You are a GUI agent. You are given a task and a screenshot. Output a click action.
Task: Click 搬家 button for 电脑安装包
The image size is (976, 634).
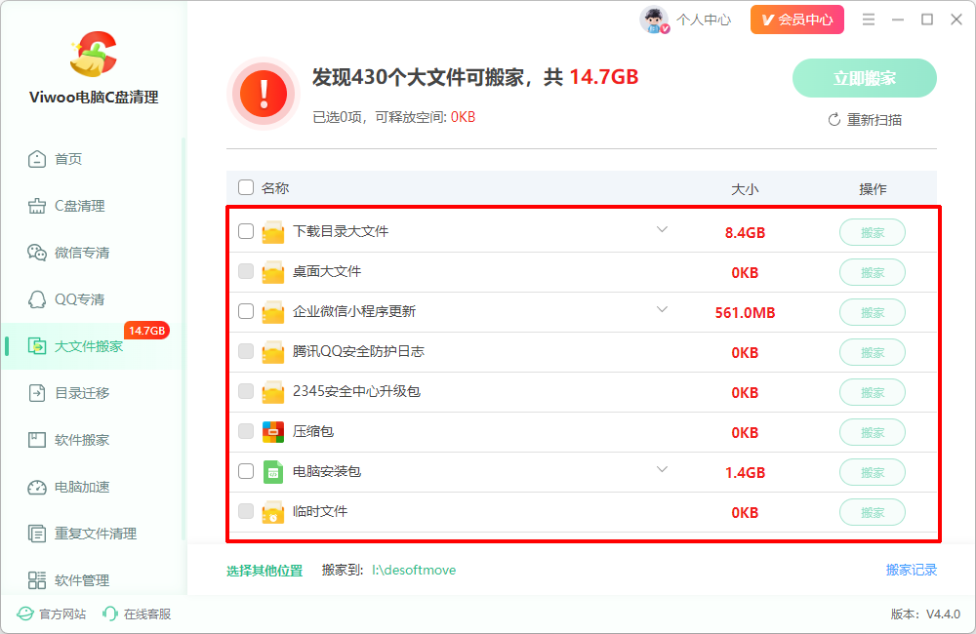tap(872, 472)
